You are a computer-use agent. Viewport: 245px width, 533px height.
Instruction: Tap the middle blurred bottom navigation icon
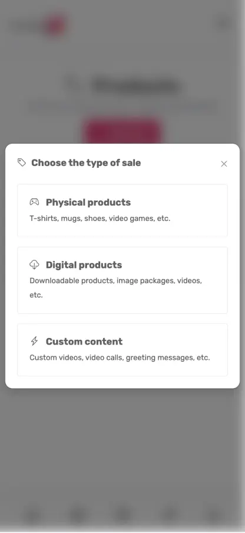click(122, 515)
